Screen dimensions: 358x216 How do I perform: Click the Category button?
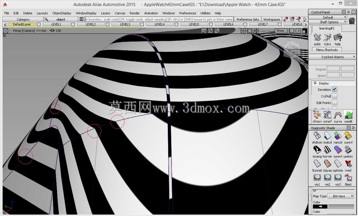tap(23, 19)
